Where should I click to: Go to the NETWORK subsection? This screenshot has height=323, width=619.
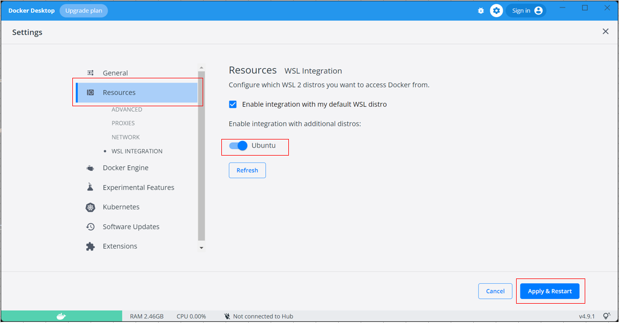point(125,137)
